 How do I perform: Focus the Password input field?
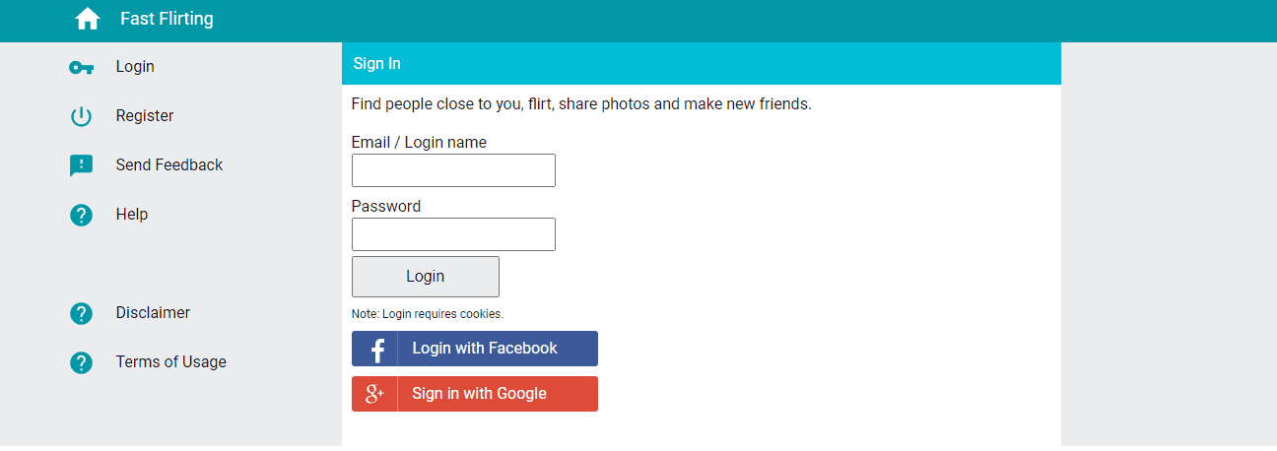(x=453, y=234)
